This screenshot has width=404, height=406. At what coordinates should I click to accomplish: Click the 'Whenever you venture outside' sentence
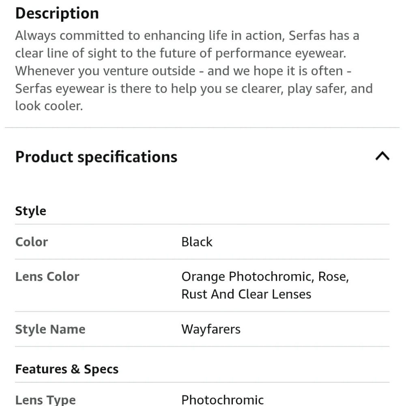click(183, 71)
